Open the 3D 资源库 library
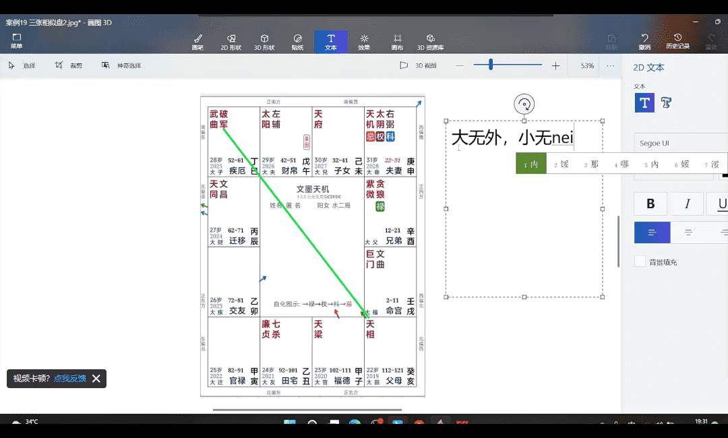 pos(430,42)
